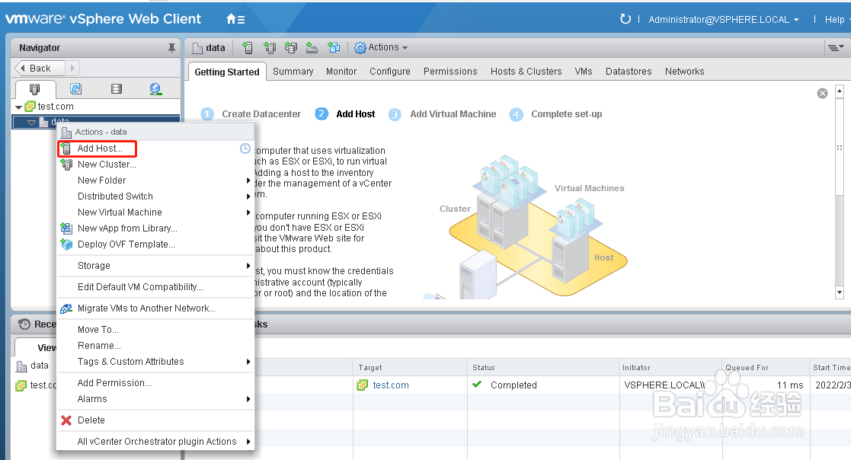The image size is (851, 460).
Task: Choose Edit Default VM Compatibility...
Action: pyautogui.click(x=140, y=287)
